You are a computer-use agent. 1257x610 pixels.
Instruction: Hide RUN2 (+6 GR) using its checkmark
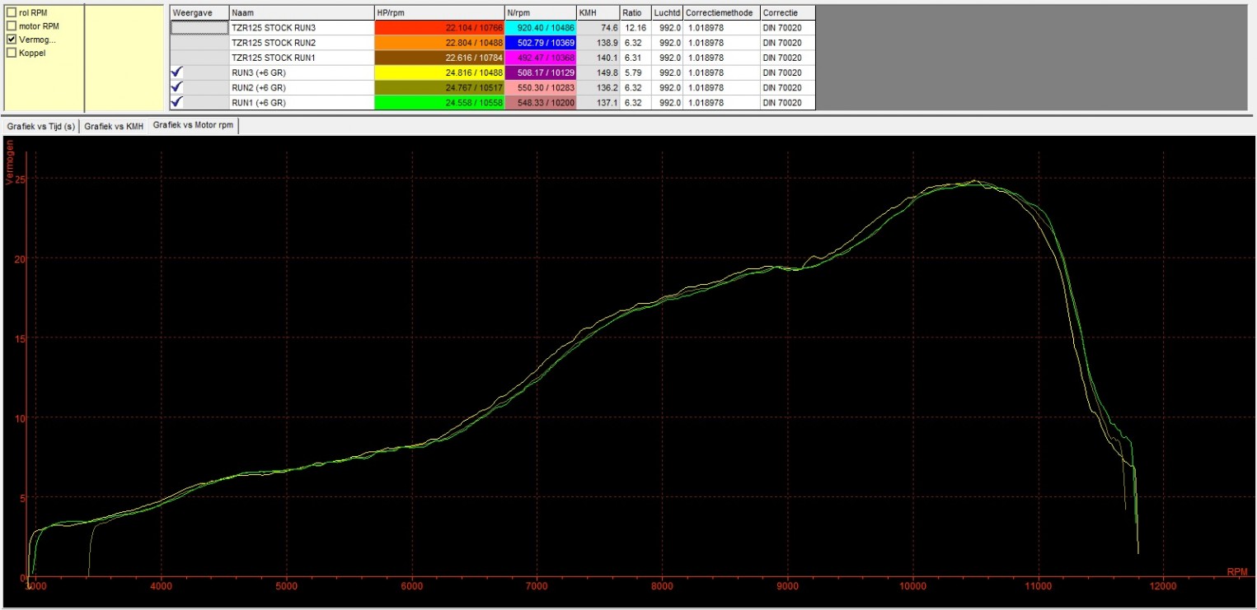tap(176, 87)
